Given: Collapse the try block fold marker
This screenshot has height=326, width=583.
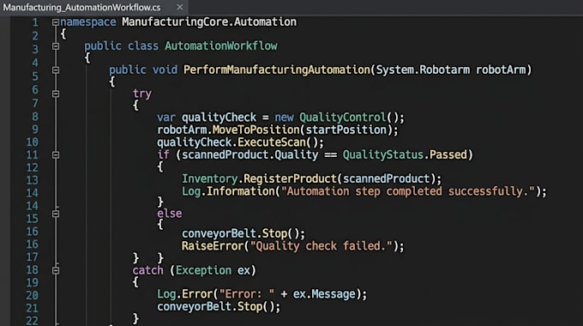Looking at the screenshot, I should [x=56, y=94].
